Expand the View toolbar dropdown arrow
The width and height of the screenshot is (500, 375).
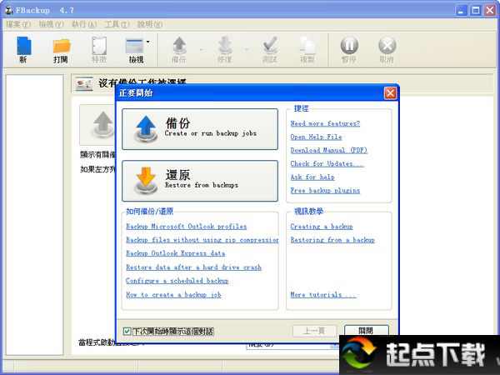[148, 42]
